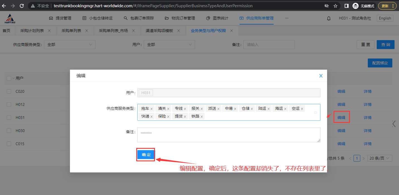Open the 供应商服务类型 filter dropdown

pyautogui.click(x=70, y=45)
